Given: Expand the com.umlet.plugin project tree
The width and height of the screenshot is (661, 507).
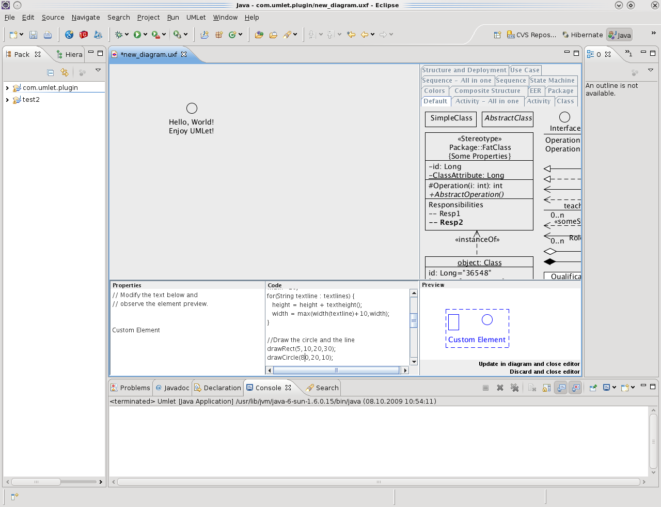Looking at the screenshot, I should click(7, 88).
